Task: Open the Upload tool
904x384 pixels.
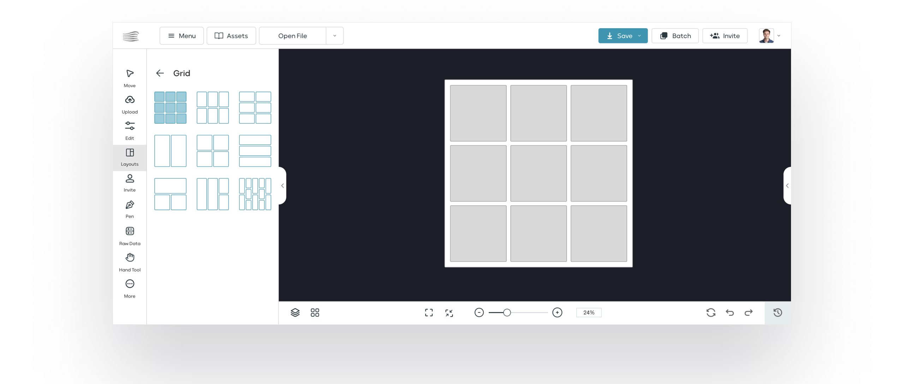Action: click(x=130, y=104)
